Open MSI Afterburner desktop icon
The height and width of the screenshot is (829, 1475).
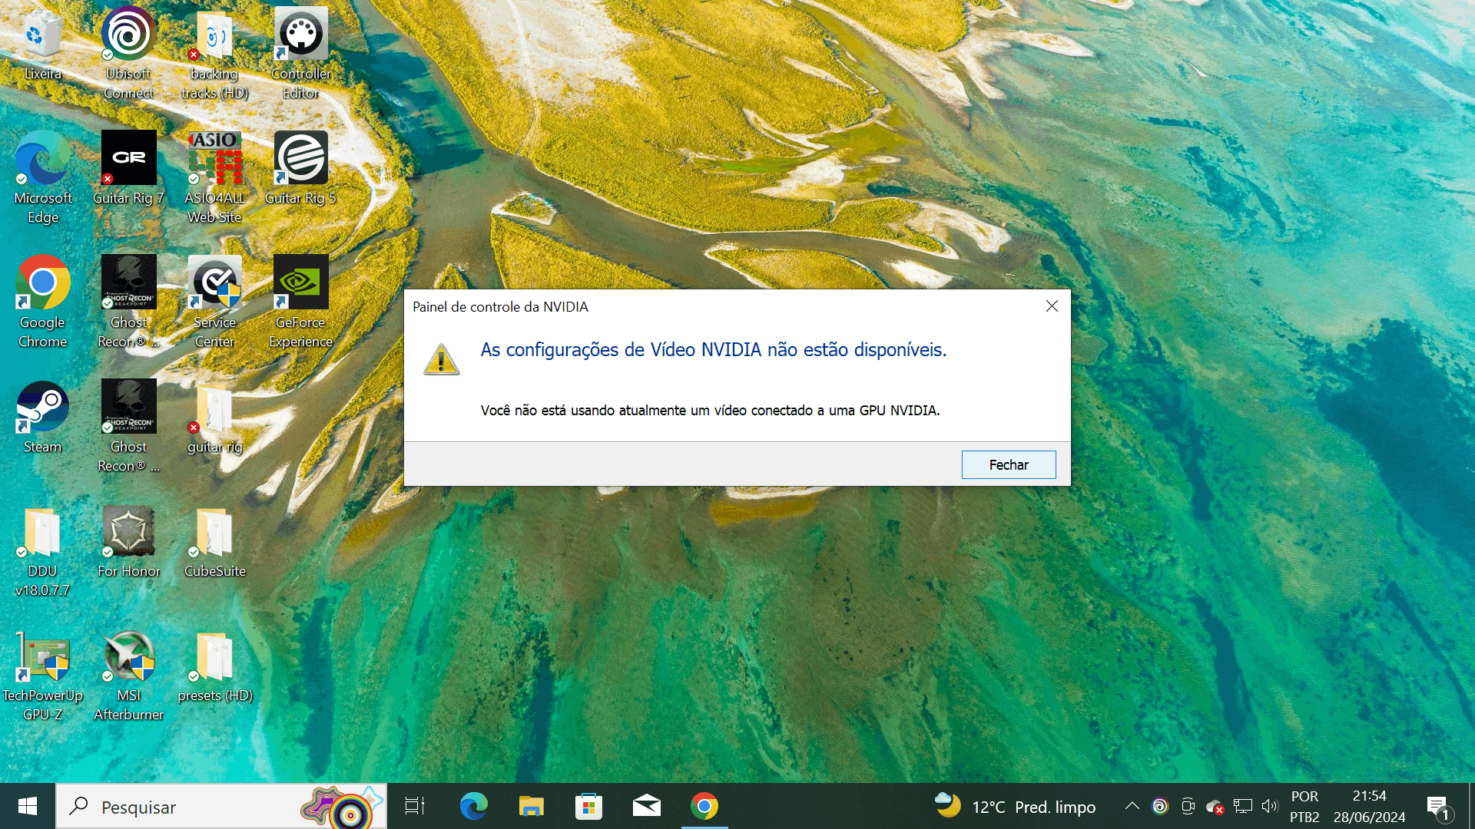point(129,658)
